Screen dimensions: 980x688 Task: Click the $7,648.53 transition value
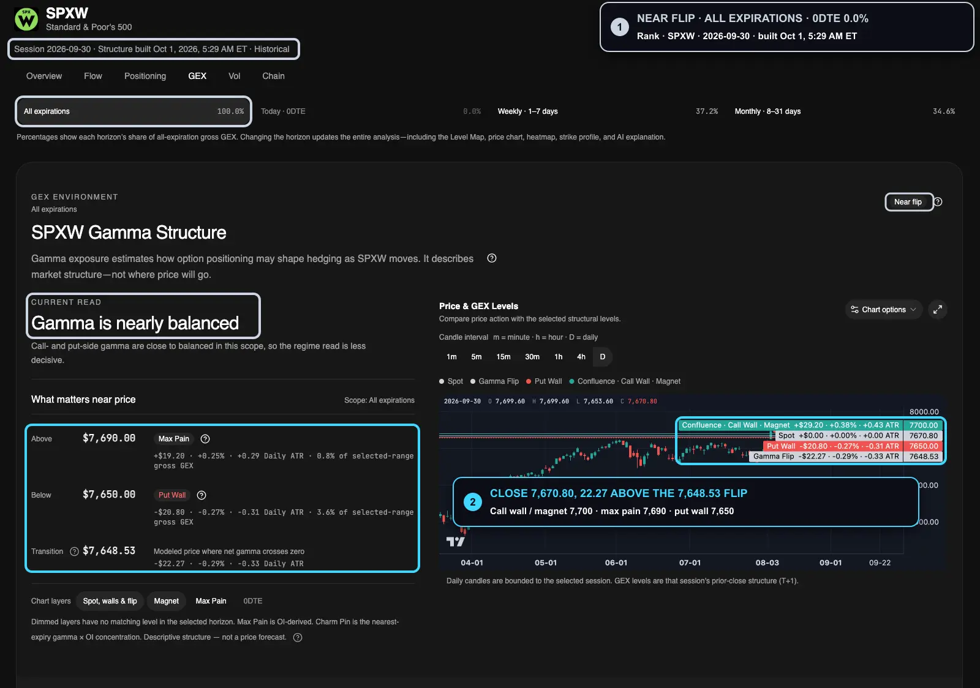click(109, 551)
